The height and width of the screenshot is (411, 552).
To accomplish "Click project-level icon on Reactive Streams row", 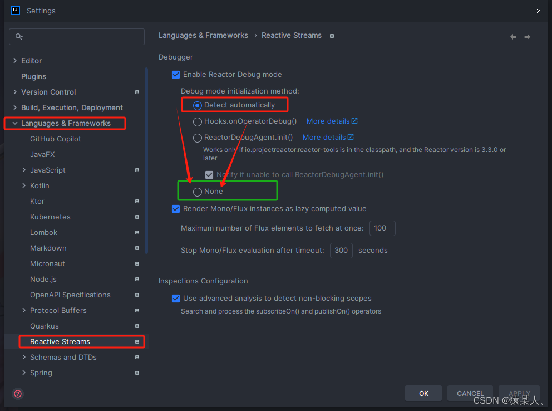I will [137, 341].
